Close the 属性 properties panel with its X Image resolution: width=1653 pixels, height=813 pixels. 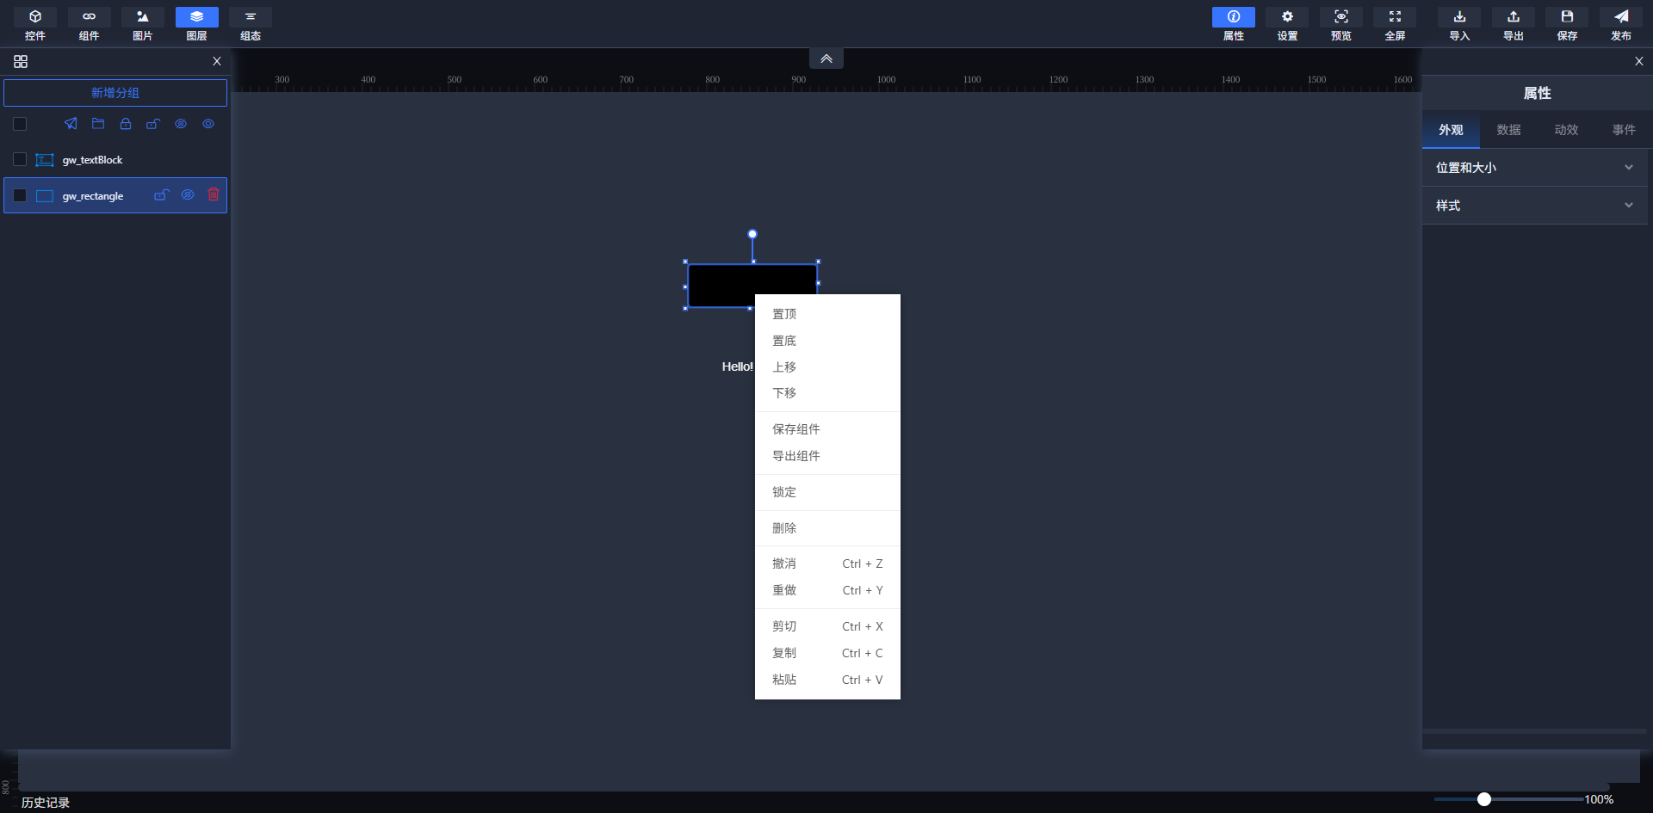(1639, 61)
